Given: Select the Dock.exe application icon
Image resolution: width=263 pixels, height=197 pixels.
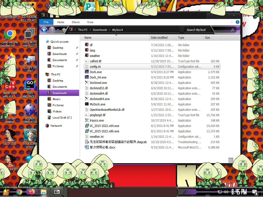Looking at the screenshot, I should coord(87,72).
